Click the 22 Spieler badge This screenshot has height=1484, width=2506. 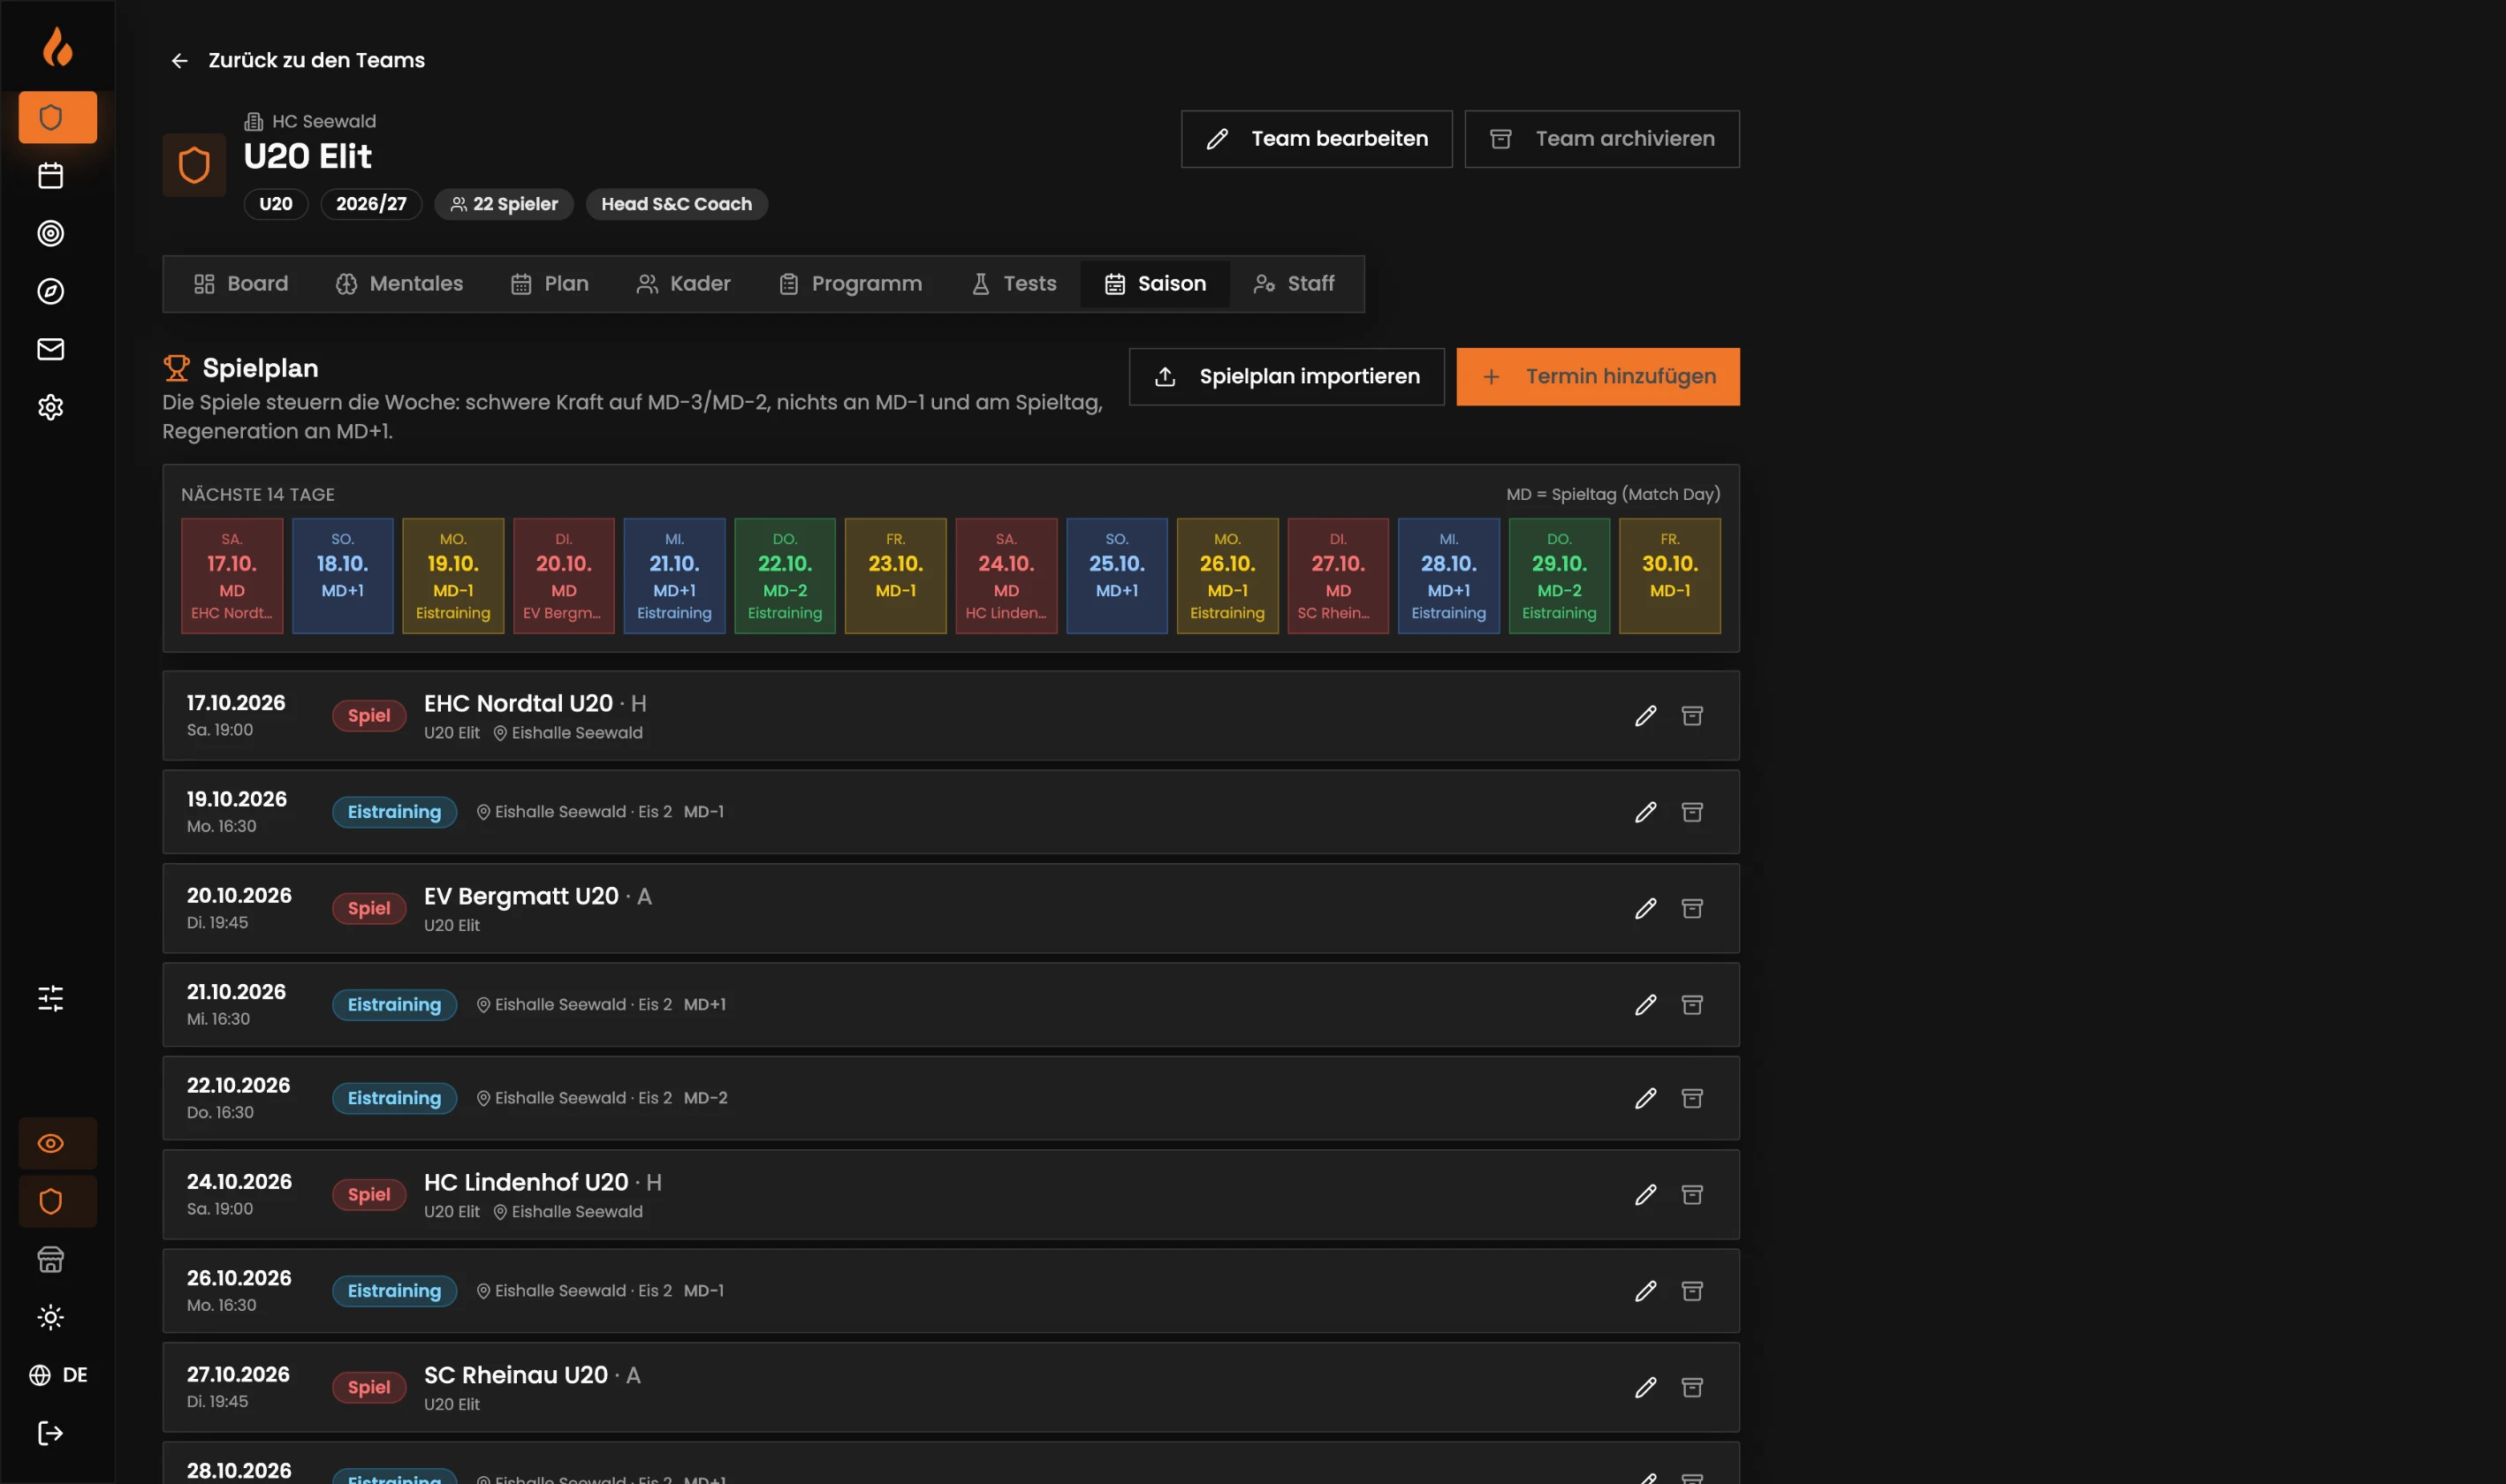pyautogui.click(x=505, y=204)
